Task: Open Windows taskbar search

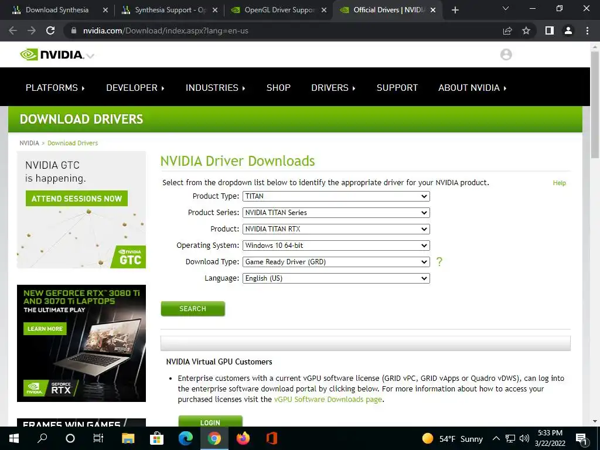Action: click(42, 438)
